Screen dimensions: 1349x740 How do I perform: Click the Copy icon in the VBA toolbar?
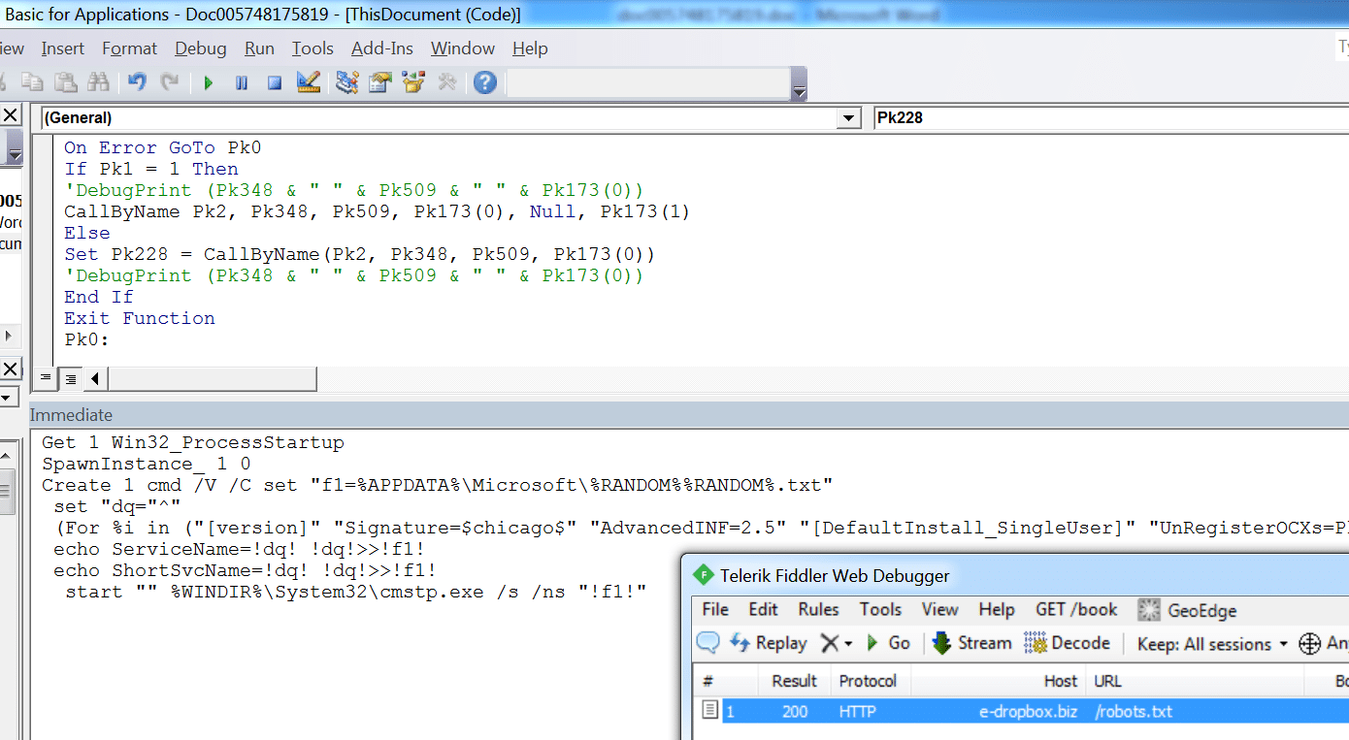coord(32,82)
